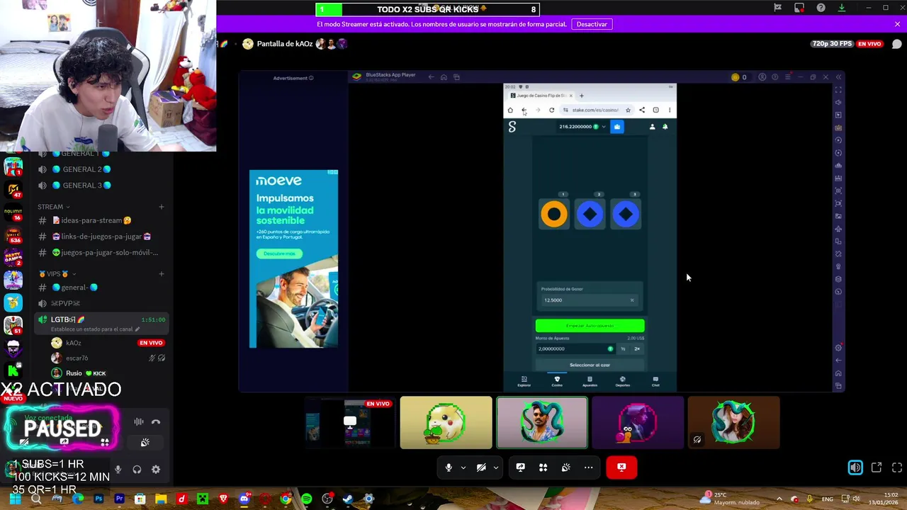Viewport: 907px width, 510px height.
Task: Click Desactivar for Streamer mode
Action: point(592,24)
